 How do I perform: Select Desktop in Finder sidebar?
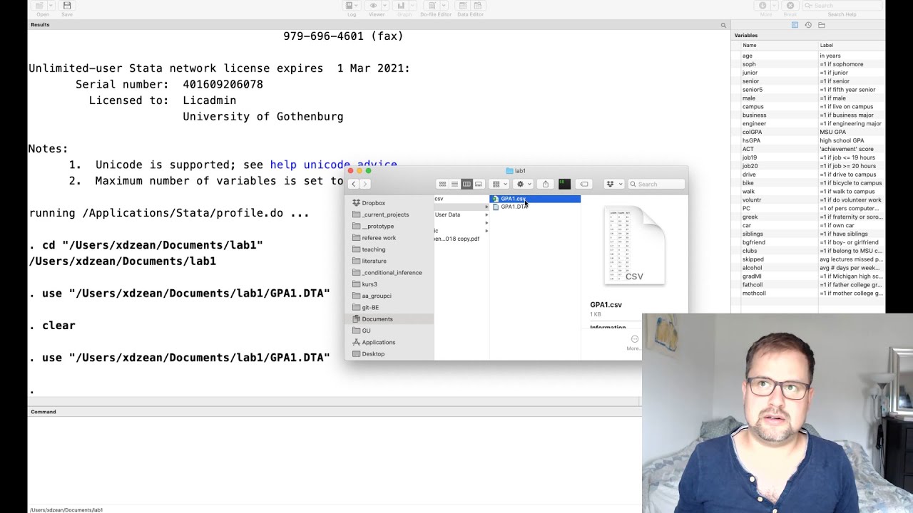[373, 353]
